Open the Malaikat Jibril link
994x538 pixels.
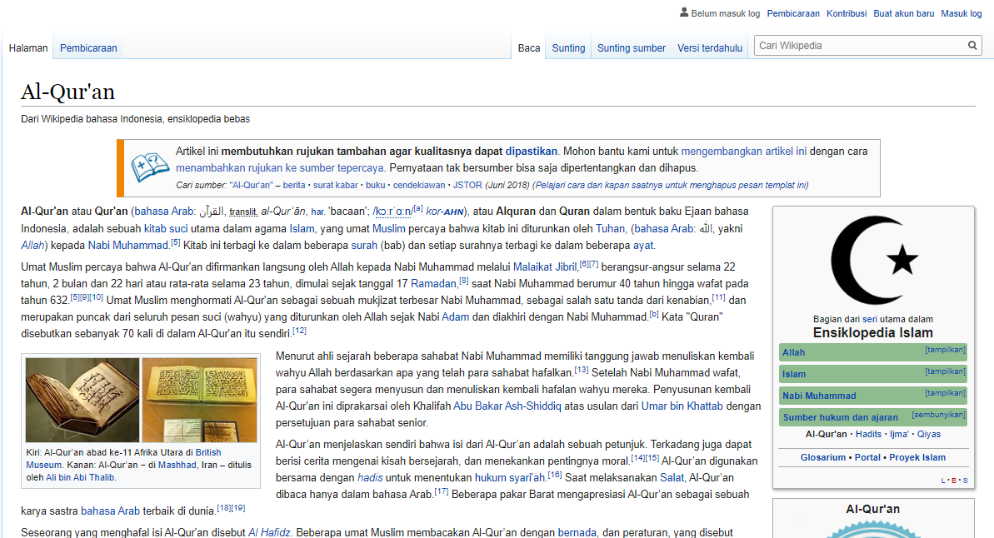coord(545,267)
